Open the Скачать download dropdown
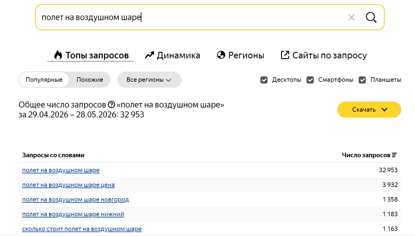This screenshot has width=415, height=236. pyautogui.click(x=369, y=110)
